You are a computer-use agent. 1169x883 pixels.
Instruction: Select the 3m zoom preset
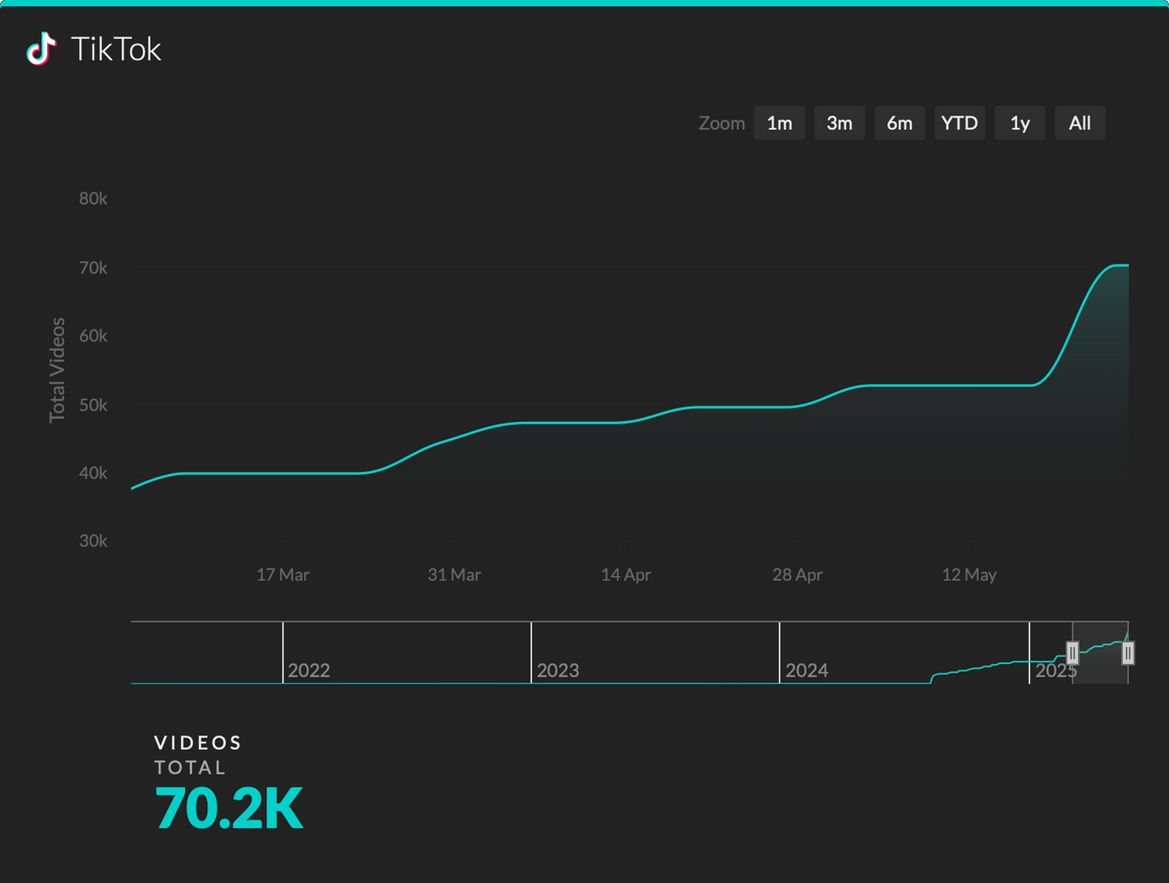[839, 123]
